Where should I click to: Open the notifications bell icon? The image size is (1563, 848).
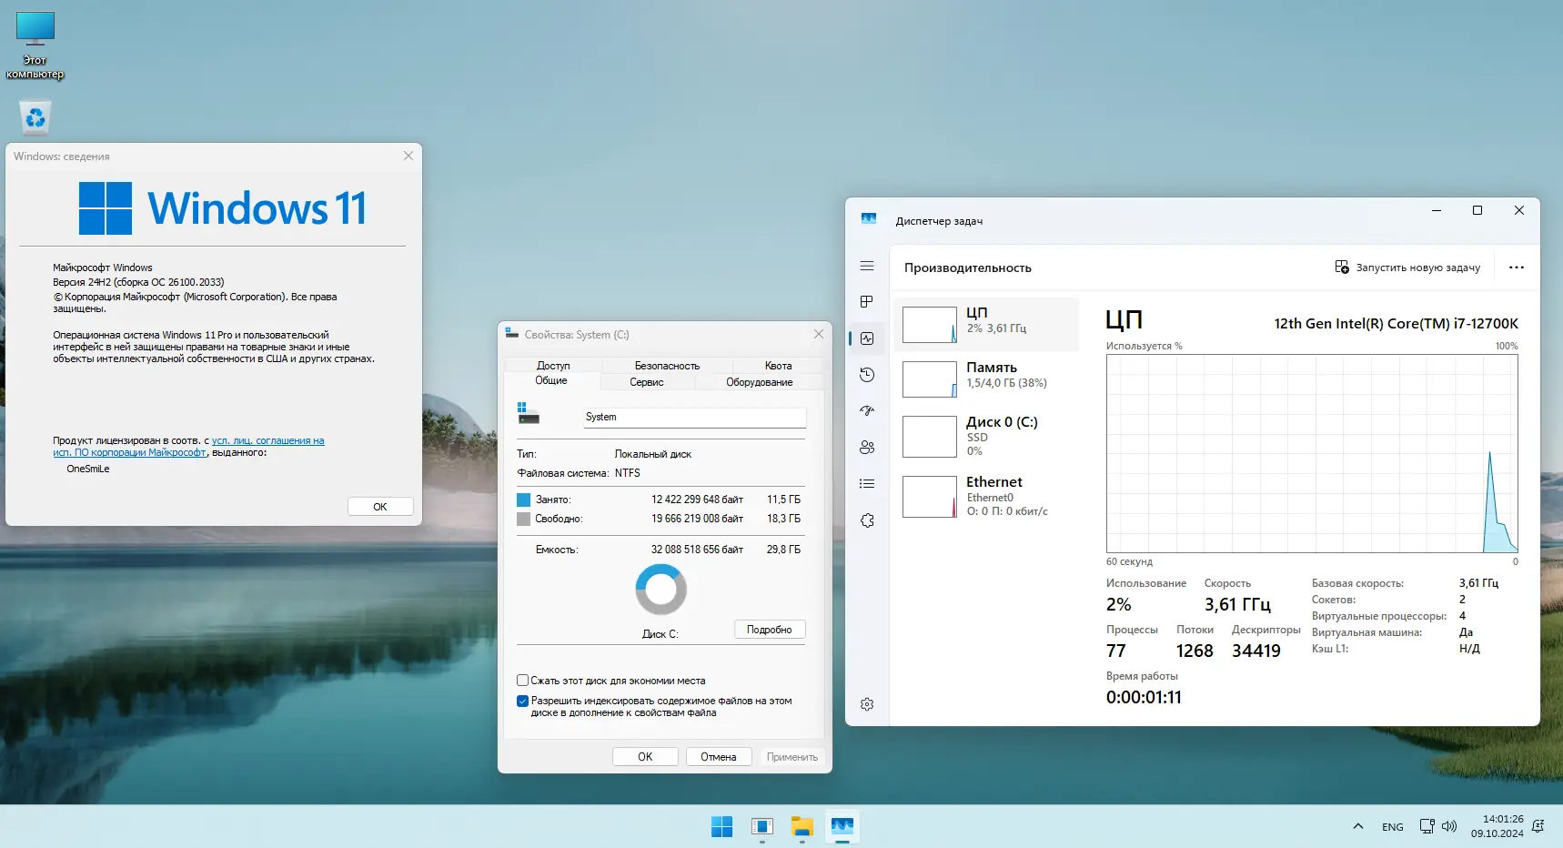click(1538, 826)
